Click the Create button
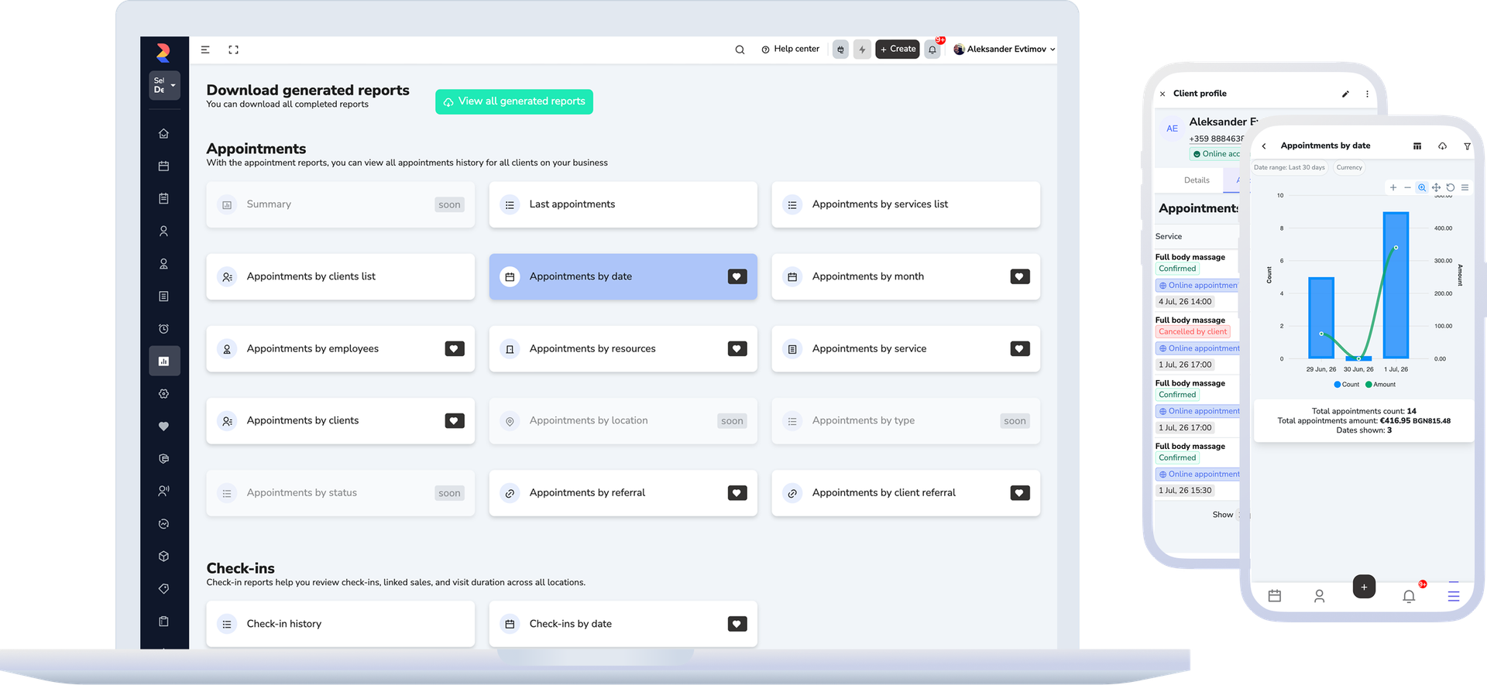This screenshot has height=685, width=1487. tap(898, 50)
